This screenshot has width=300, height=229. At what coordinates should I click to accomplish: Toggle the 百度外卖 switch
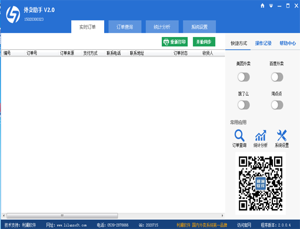[x=277, y=77]
